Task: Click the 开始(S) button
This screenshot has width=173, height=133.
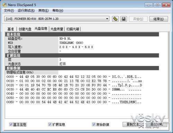Action: 138,19
